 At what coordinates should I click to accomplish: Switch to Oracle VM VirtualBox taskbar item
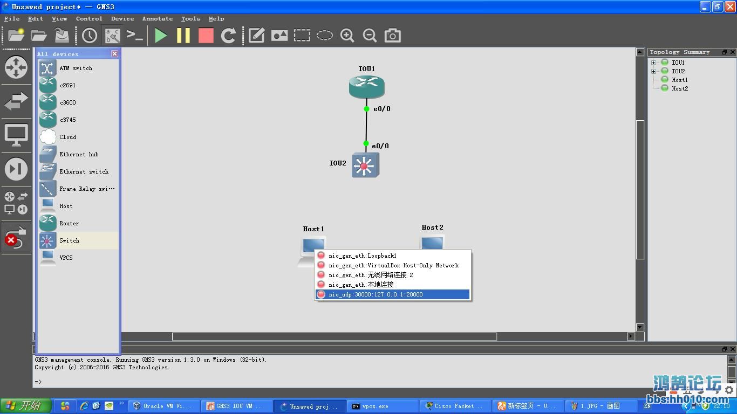click(x=164, y=406)
